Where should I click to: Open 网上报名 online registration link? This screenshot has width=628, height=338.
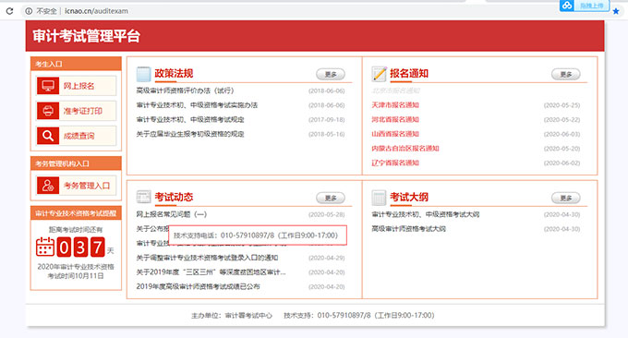click(76, 86)
